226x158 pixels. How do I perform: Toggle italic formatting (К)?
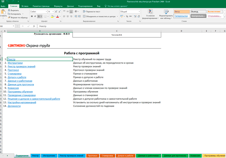tap(35, 17)
